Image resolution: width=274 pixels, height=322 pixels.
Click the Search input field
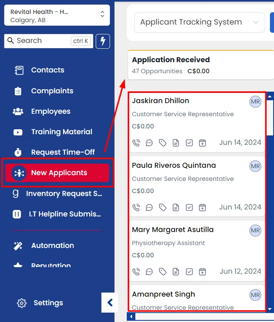(x=48, y=41)
